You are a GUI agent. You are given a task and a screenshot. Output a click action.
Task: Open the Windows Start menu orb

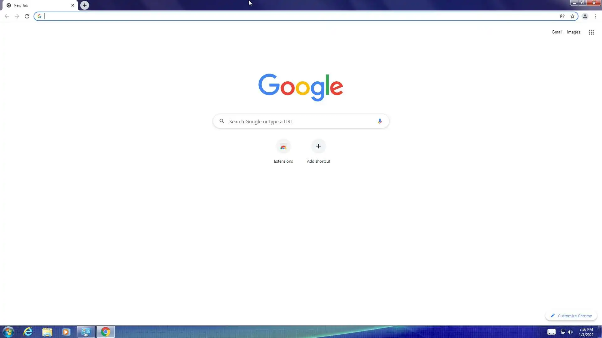click(x=8, y=332)
